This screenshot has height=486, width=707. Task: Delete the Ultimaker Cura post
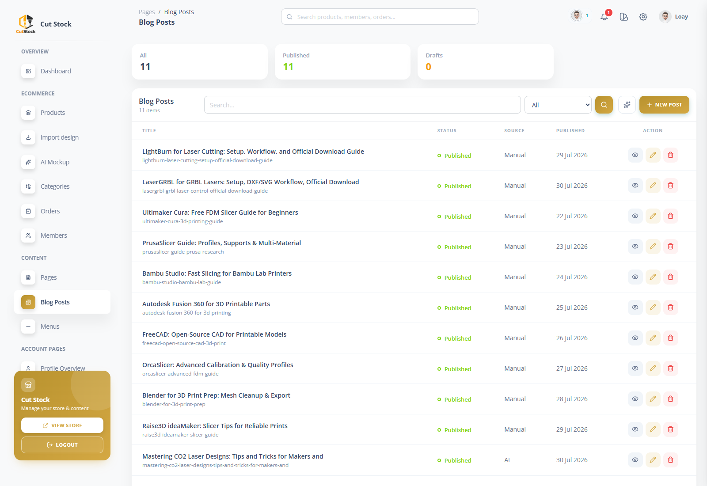coord(671,216)
